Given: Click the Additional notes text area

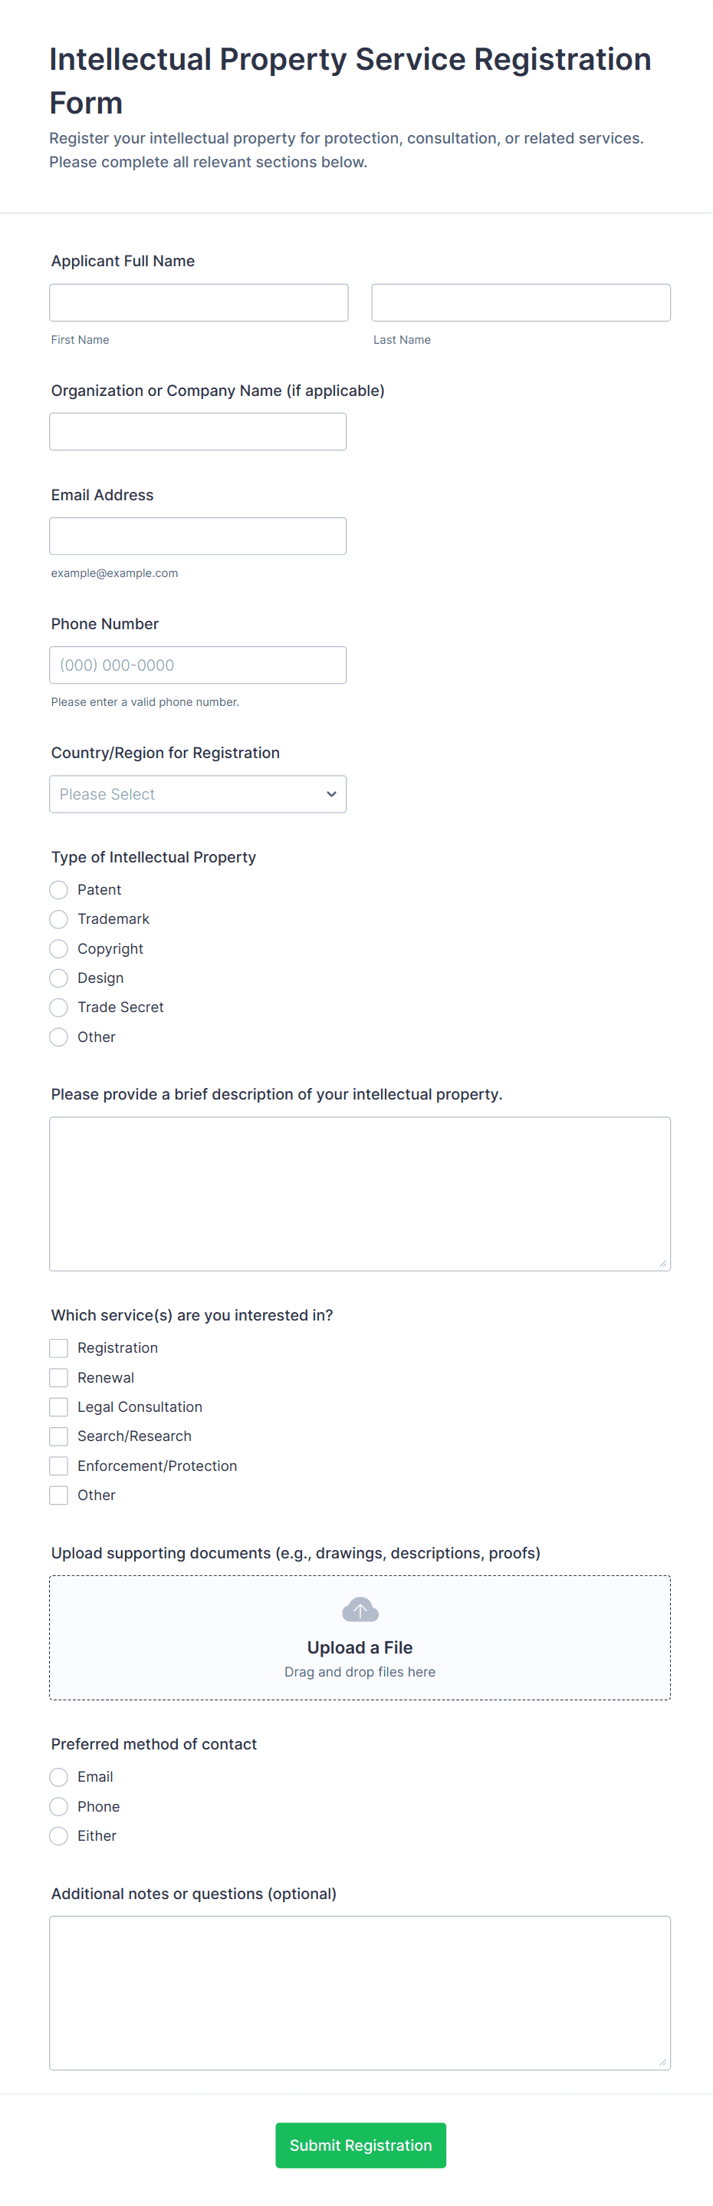Looking at the screenshot, I should click(360, 1993).
